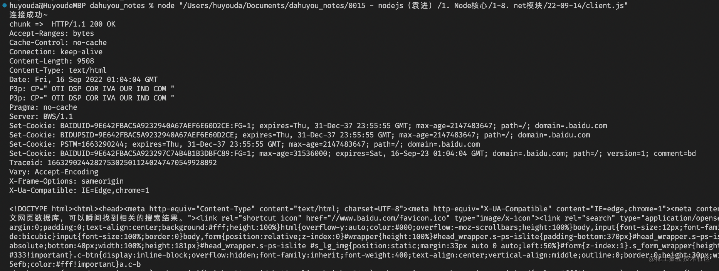719x271 pixels.
Task: Click the Pragma: no-cache line
Action: coord(43,107)
